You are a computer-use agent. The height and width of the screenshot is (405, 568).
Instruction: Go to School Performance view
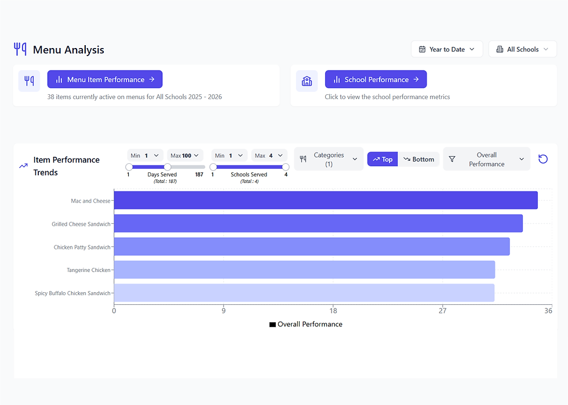click(376, 79)
